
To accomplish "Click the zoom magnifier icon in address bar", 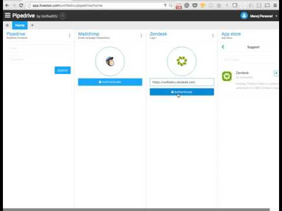I will (171, 5).
